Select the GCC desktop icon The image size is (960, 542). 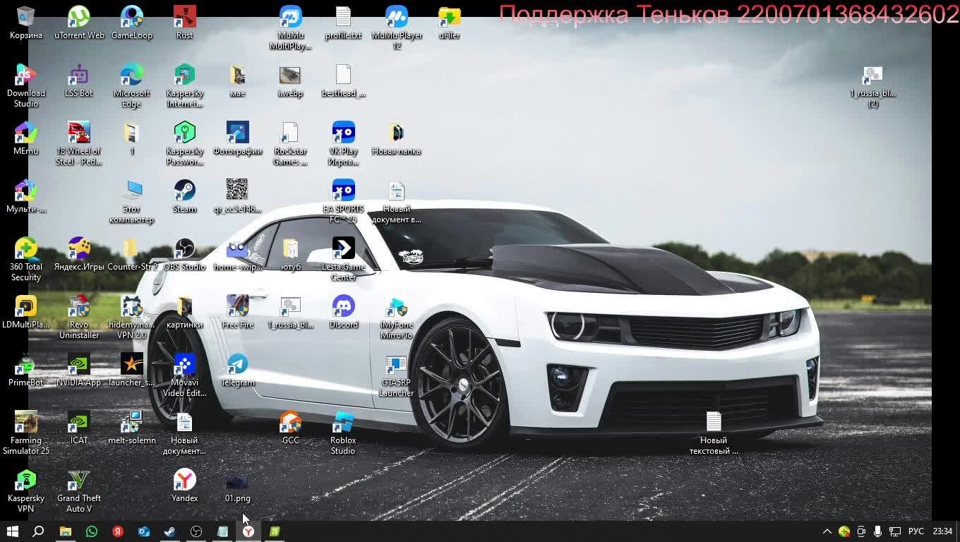point(290,428)
